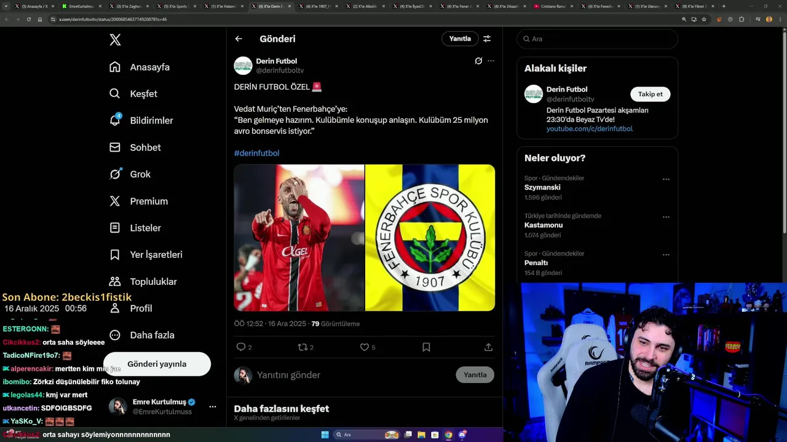
Task: Open Chrome taskbar icon
Action: [448, 435]
